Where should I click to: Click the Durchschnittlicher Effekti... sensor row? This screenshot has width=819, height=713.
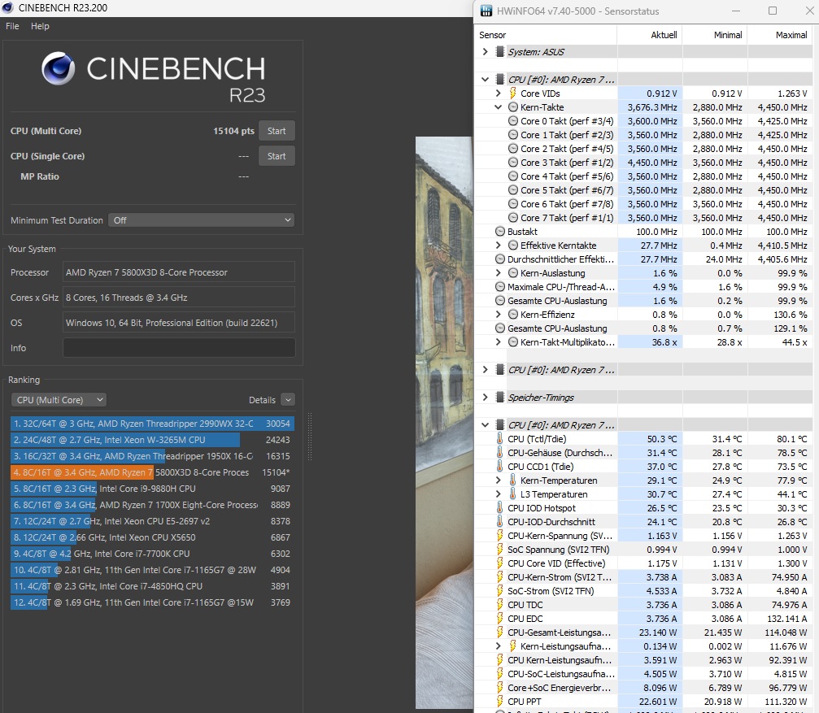(643, 259)
